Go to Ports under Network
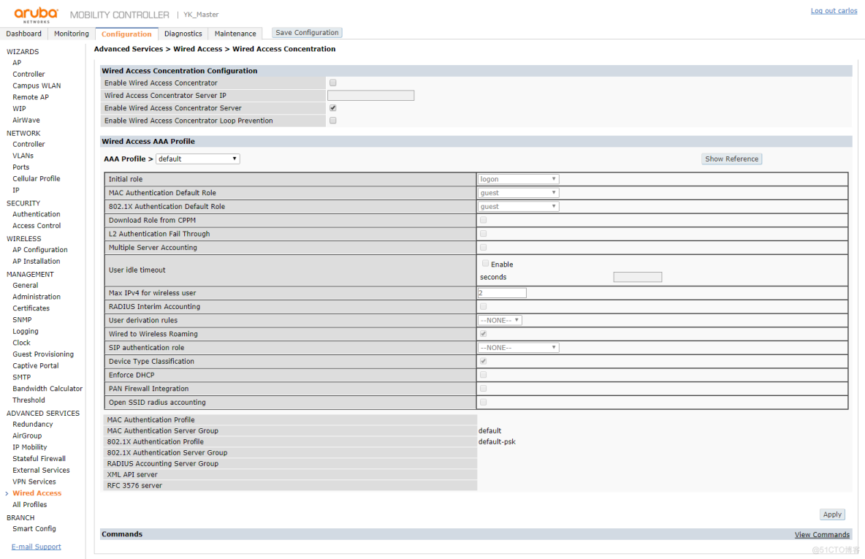Image resolution: width=865 pixels, height=559 pixels. pos(21,167)
